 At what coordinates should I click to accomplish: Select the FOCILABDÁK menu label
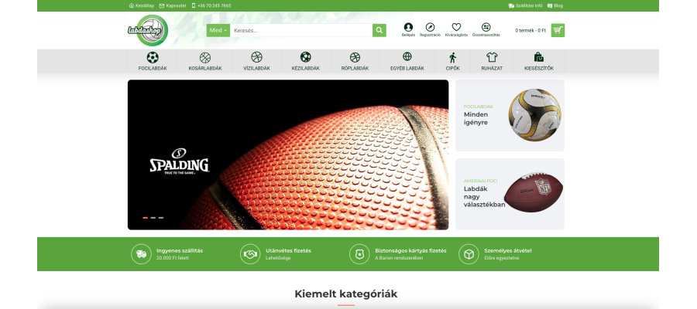(153, 68)
